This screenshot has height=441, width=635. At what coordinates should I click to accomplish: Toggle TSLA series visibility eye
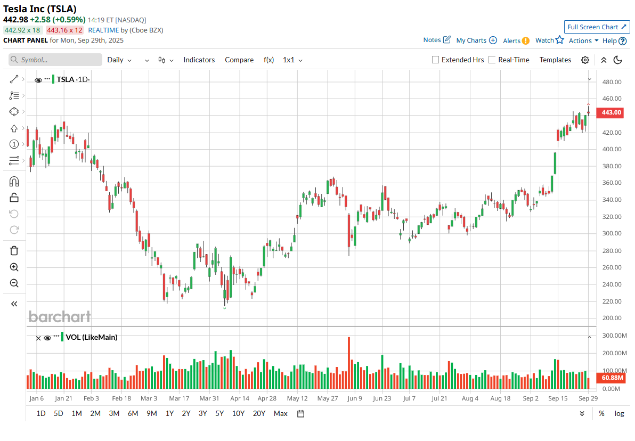pos(38,80)
